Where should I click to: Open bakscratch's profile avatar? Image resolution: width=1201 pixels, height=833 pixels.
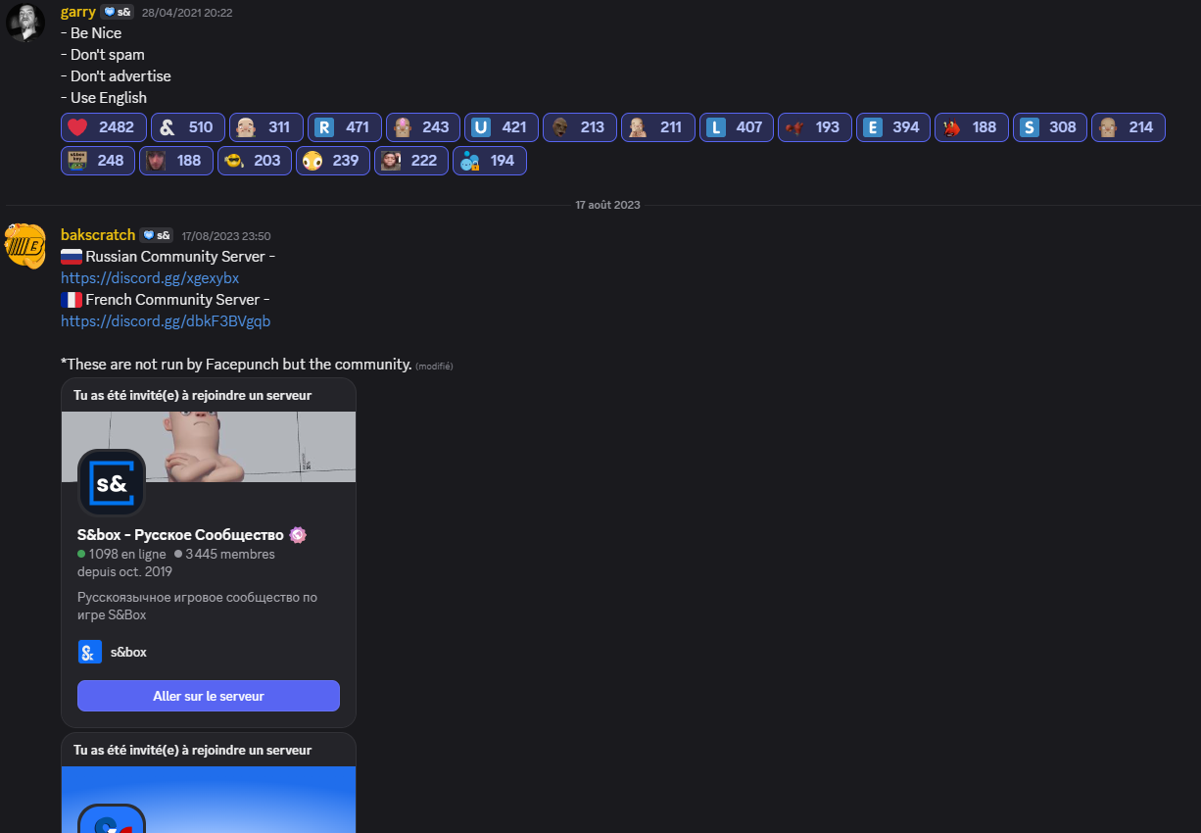coord(24,244)
